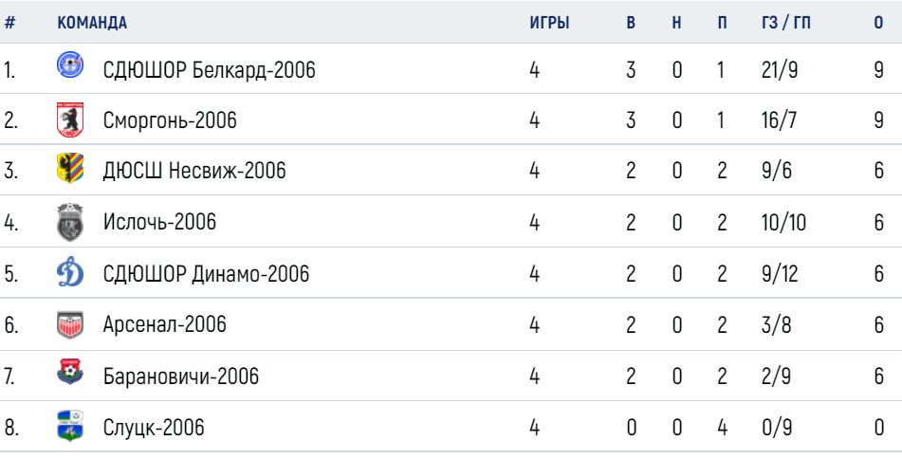The width and height of the screenshot is (902, 459).
Task: Open the Ислочь-2006 team link
Action: 160,222
